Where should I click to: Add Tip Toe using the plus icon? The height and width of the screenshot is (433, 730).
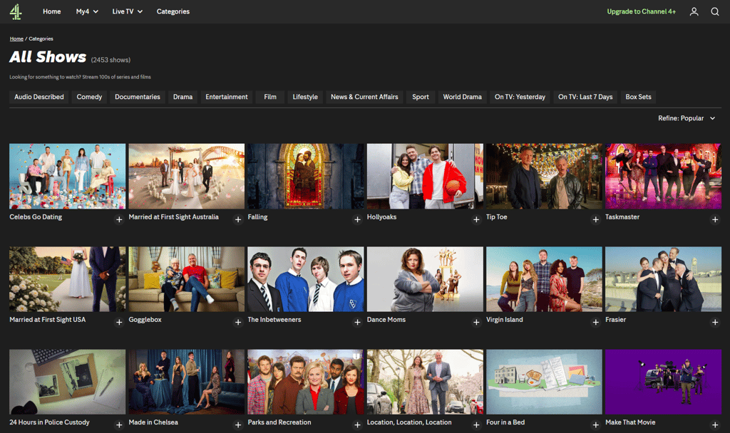click(x=595, y=219)
